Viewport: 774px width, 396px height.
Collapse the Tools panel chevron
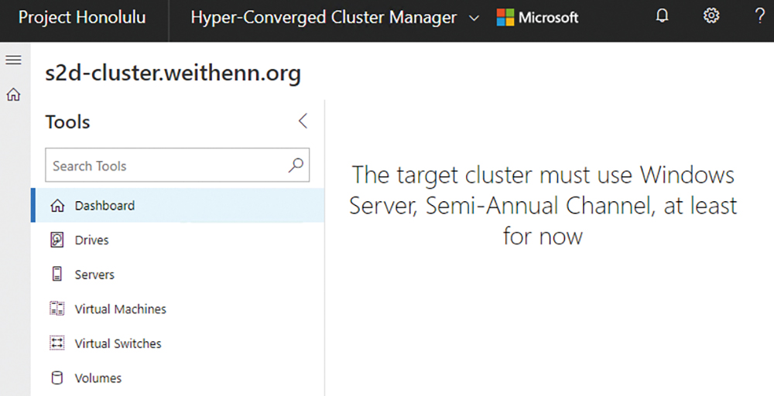(303, 121)
